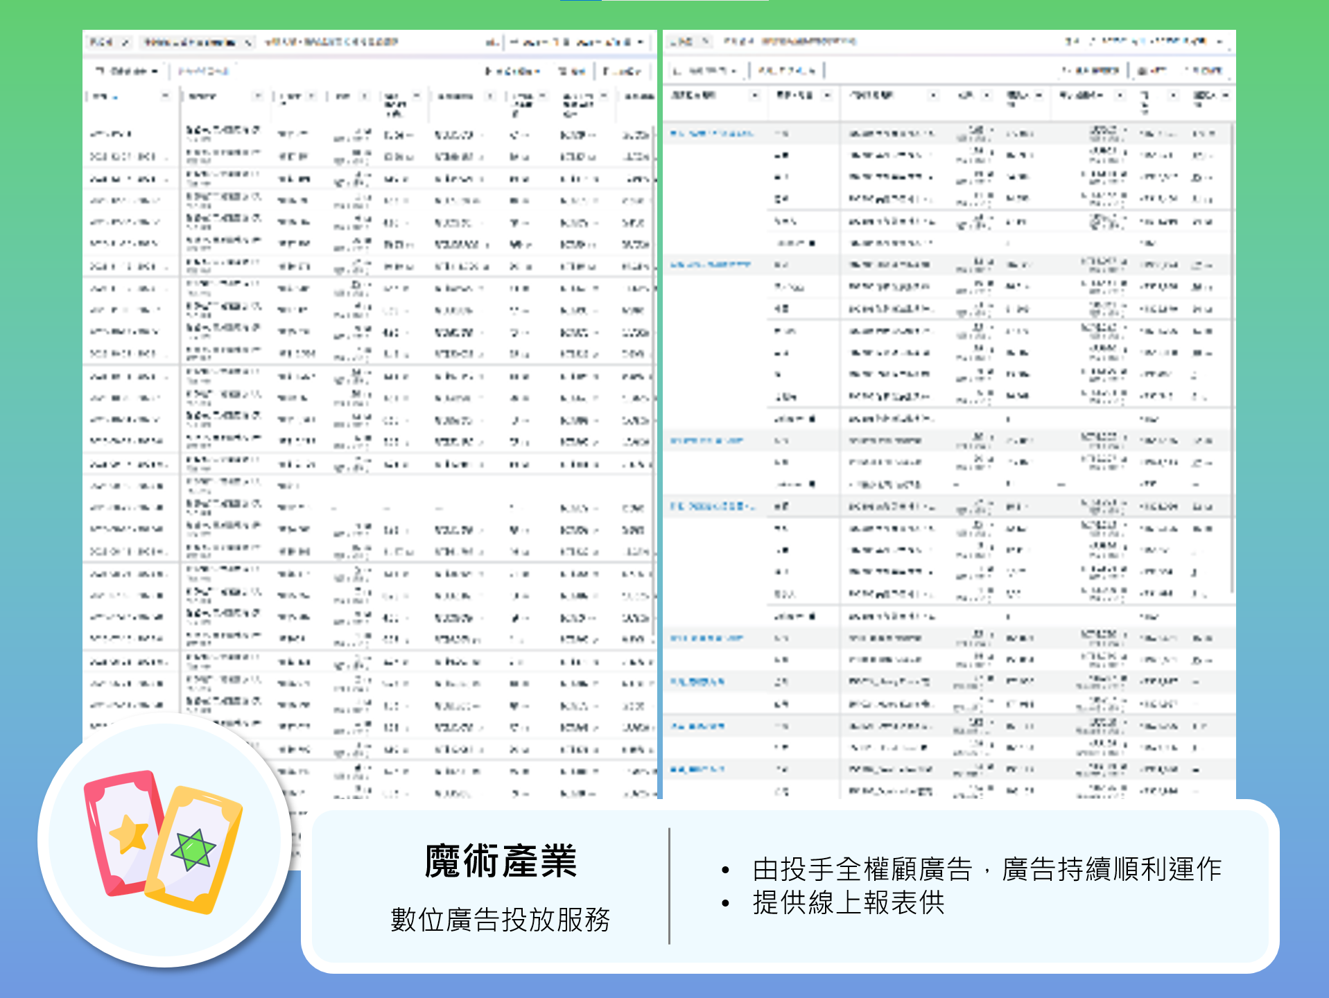Open the first toolbar dropdown in right report
1329x998 pixels.
click(x=706, y=71)
